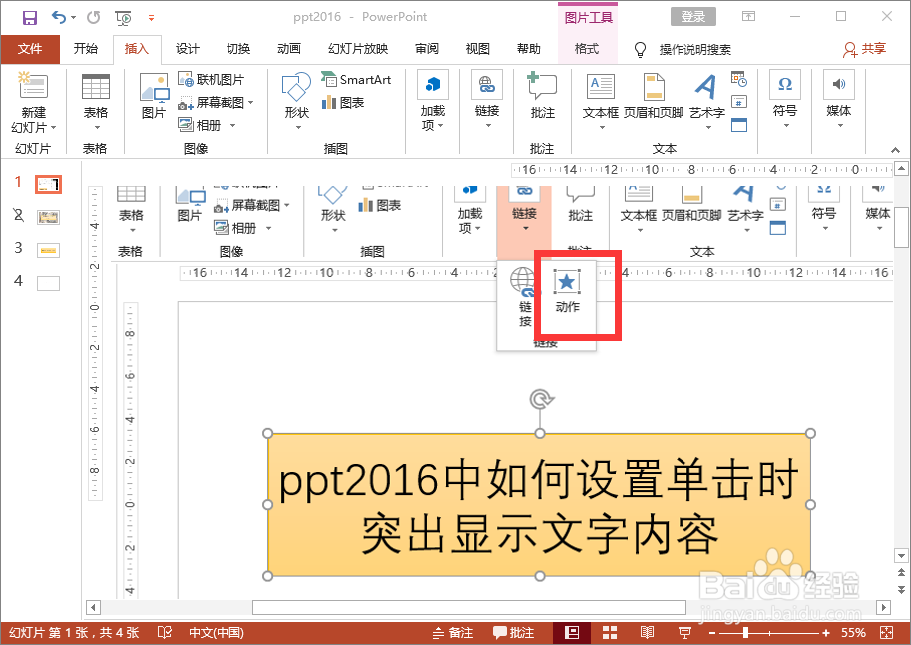The width and height of the screenshot is (911, 645).
Task: Click the spell check icon in status bar
Action: pos(165,632)
